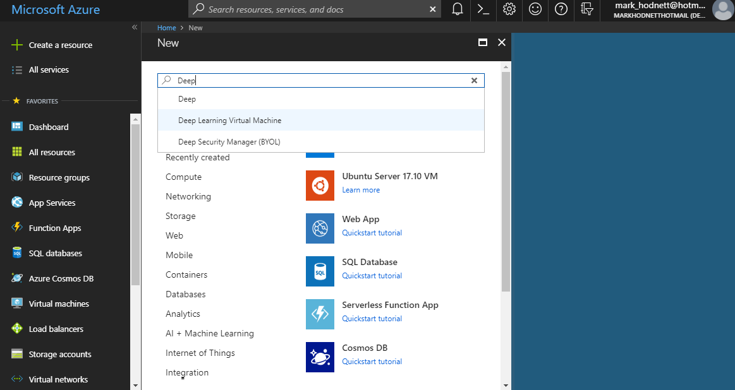Screen dimensions: 735x390
Task: Clear the Deep search text
Action: (x=474, y=80)
